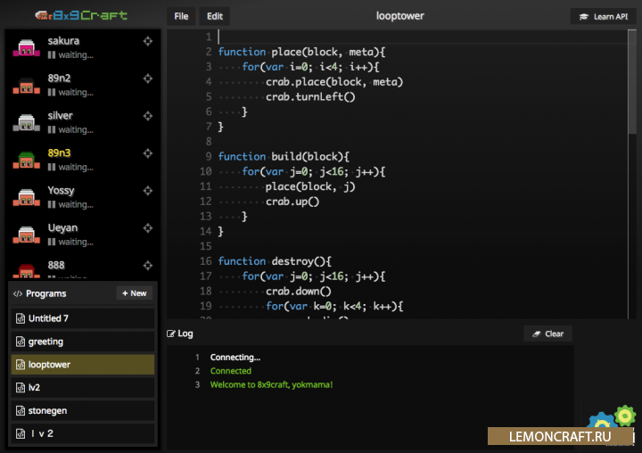Toggle the pause status under 89n3
This screenshot has width=642, height=453.
(53, 168)
